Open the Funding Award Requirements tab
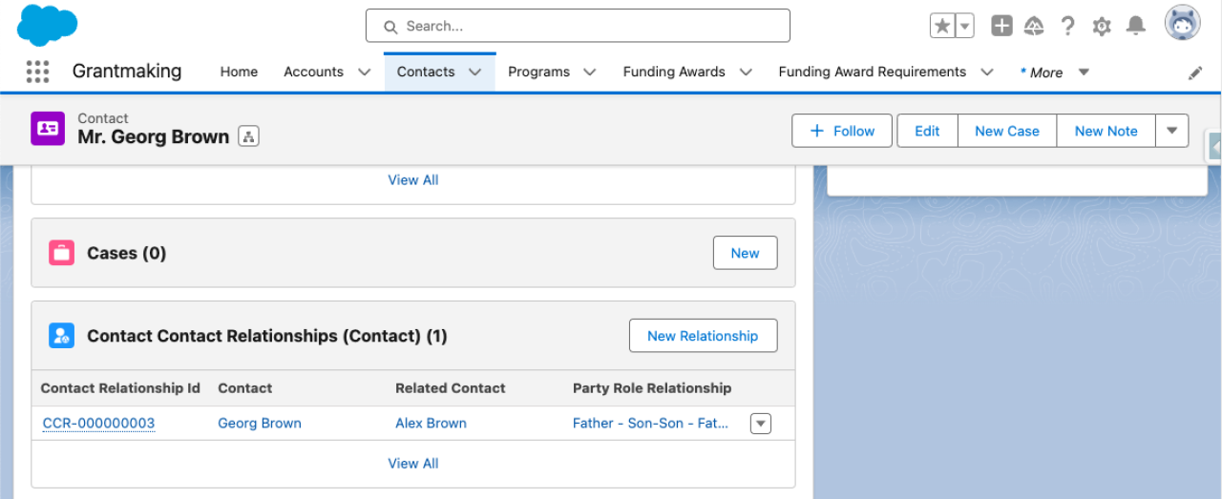 click(873, 72)
